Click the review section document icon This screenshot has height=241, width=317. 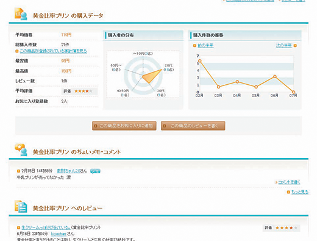tap(21, 207)
